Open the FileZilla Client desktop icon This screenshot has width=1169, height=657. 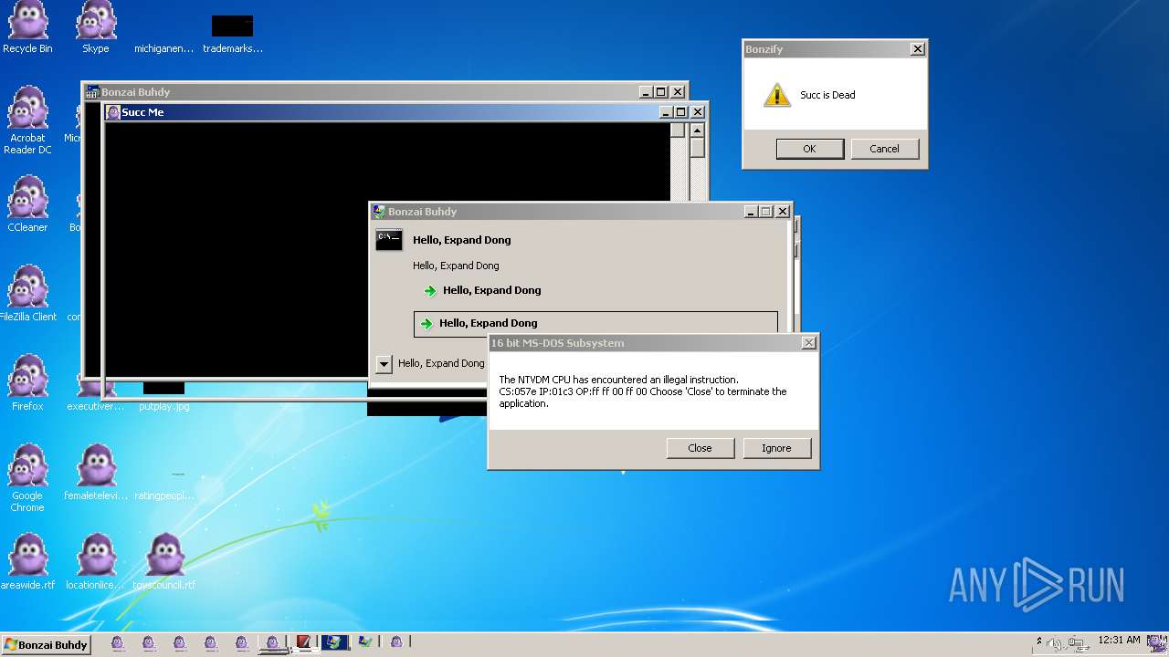[27, 293]
